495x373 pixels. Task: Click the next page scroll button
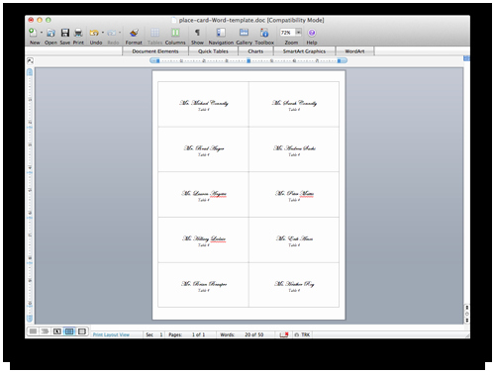pyautogui.click(x=467, y=321)
